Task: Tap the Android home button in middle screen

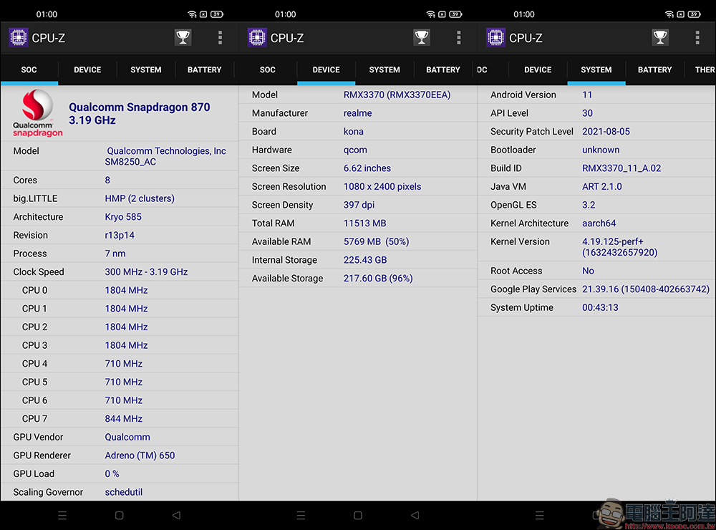Action: coord(358,516)
